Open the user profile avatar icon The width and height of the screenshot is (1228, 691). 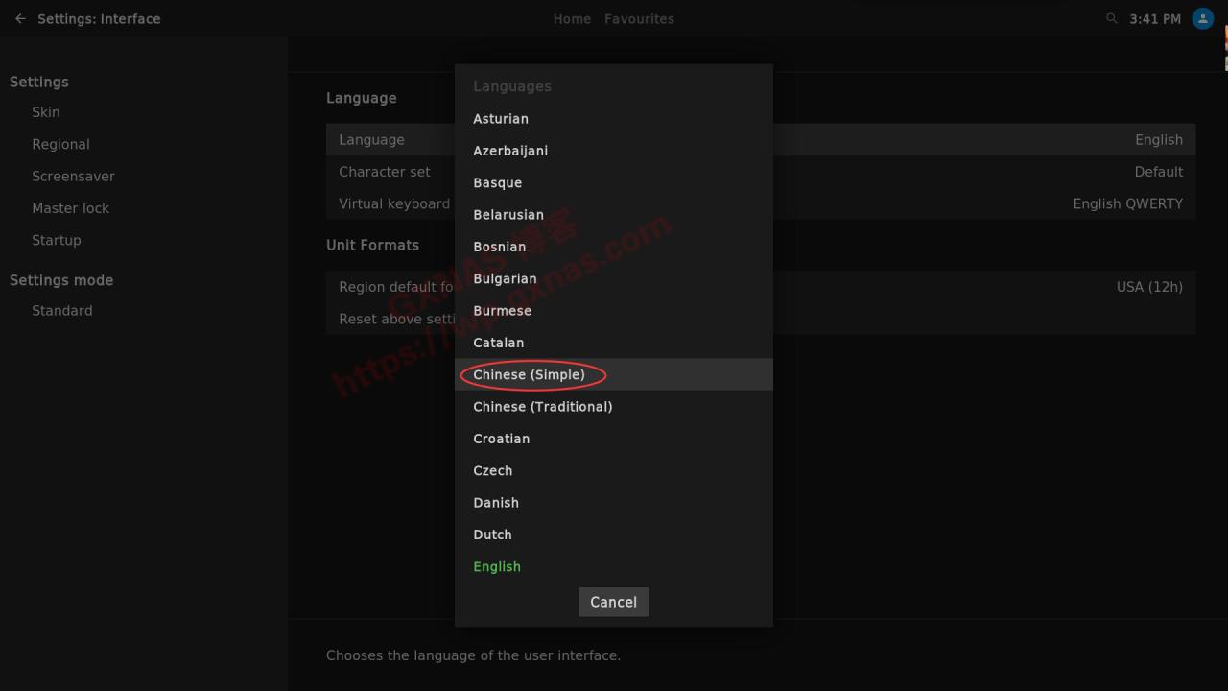click(1202, 19)
